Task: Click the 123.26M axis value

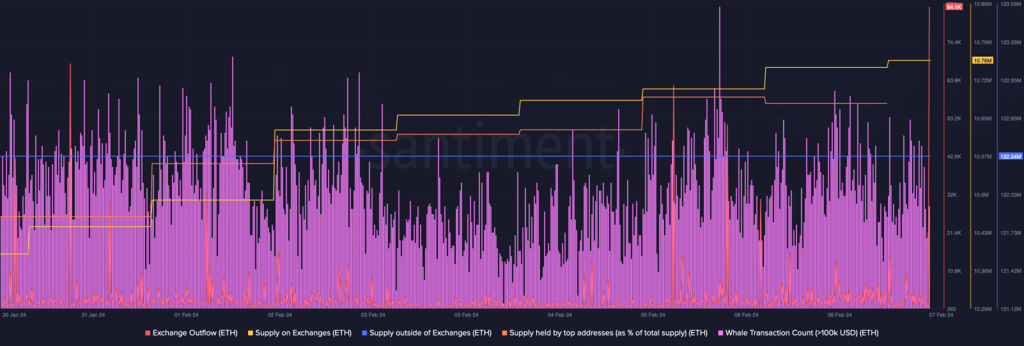Action: (x=1011, y=42)
